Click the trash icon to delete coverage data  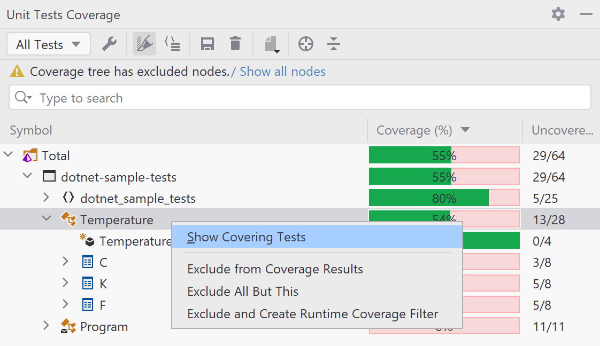(235, 44)
